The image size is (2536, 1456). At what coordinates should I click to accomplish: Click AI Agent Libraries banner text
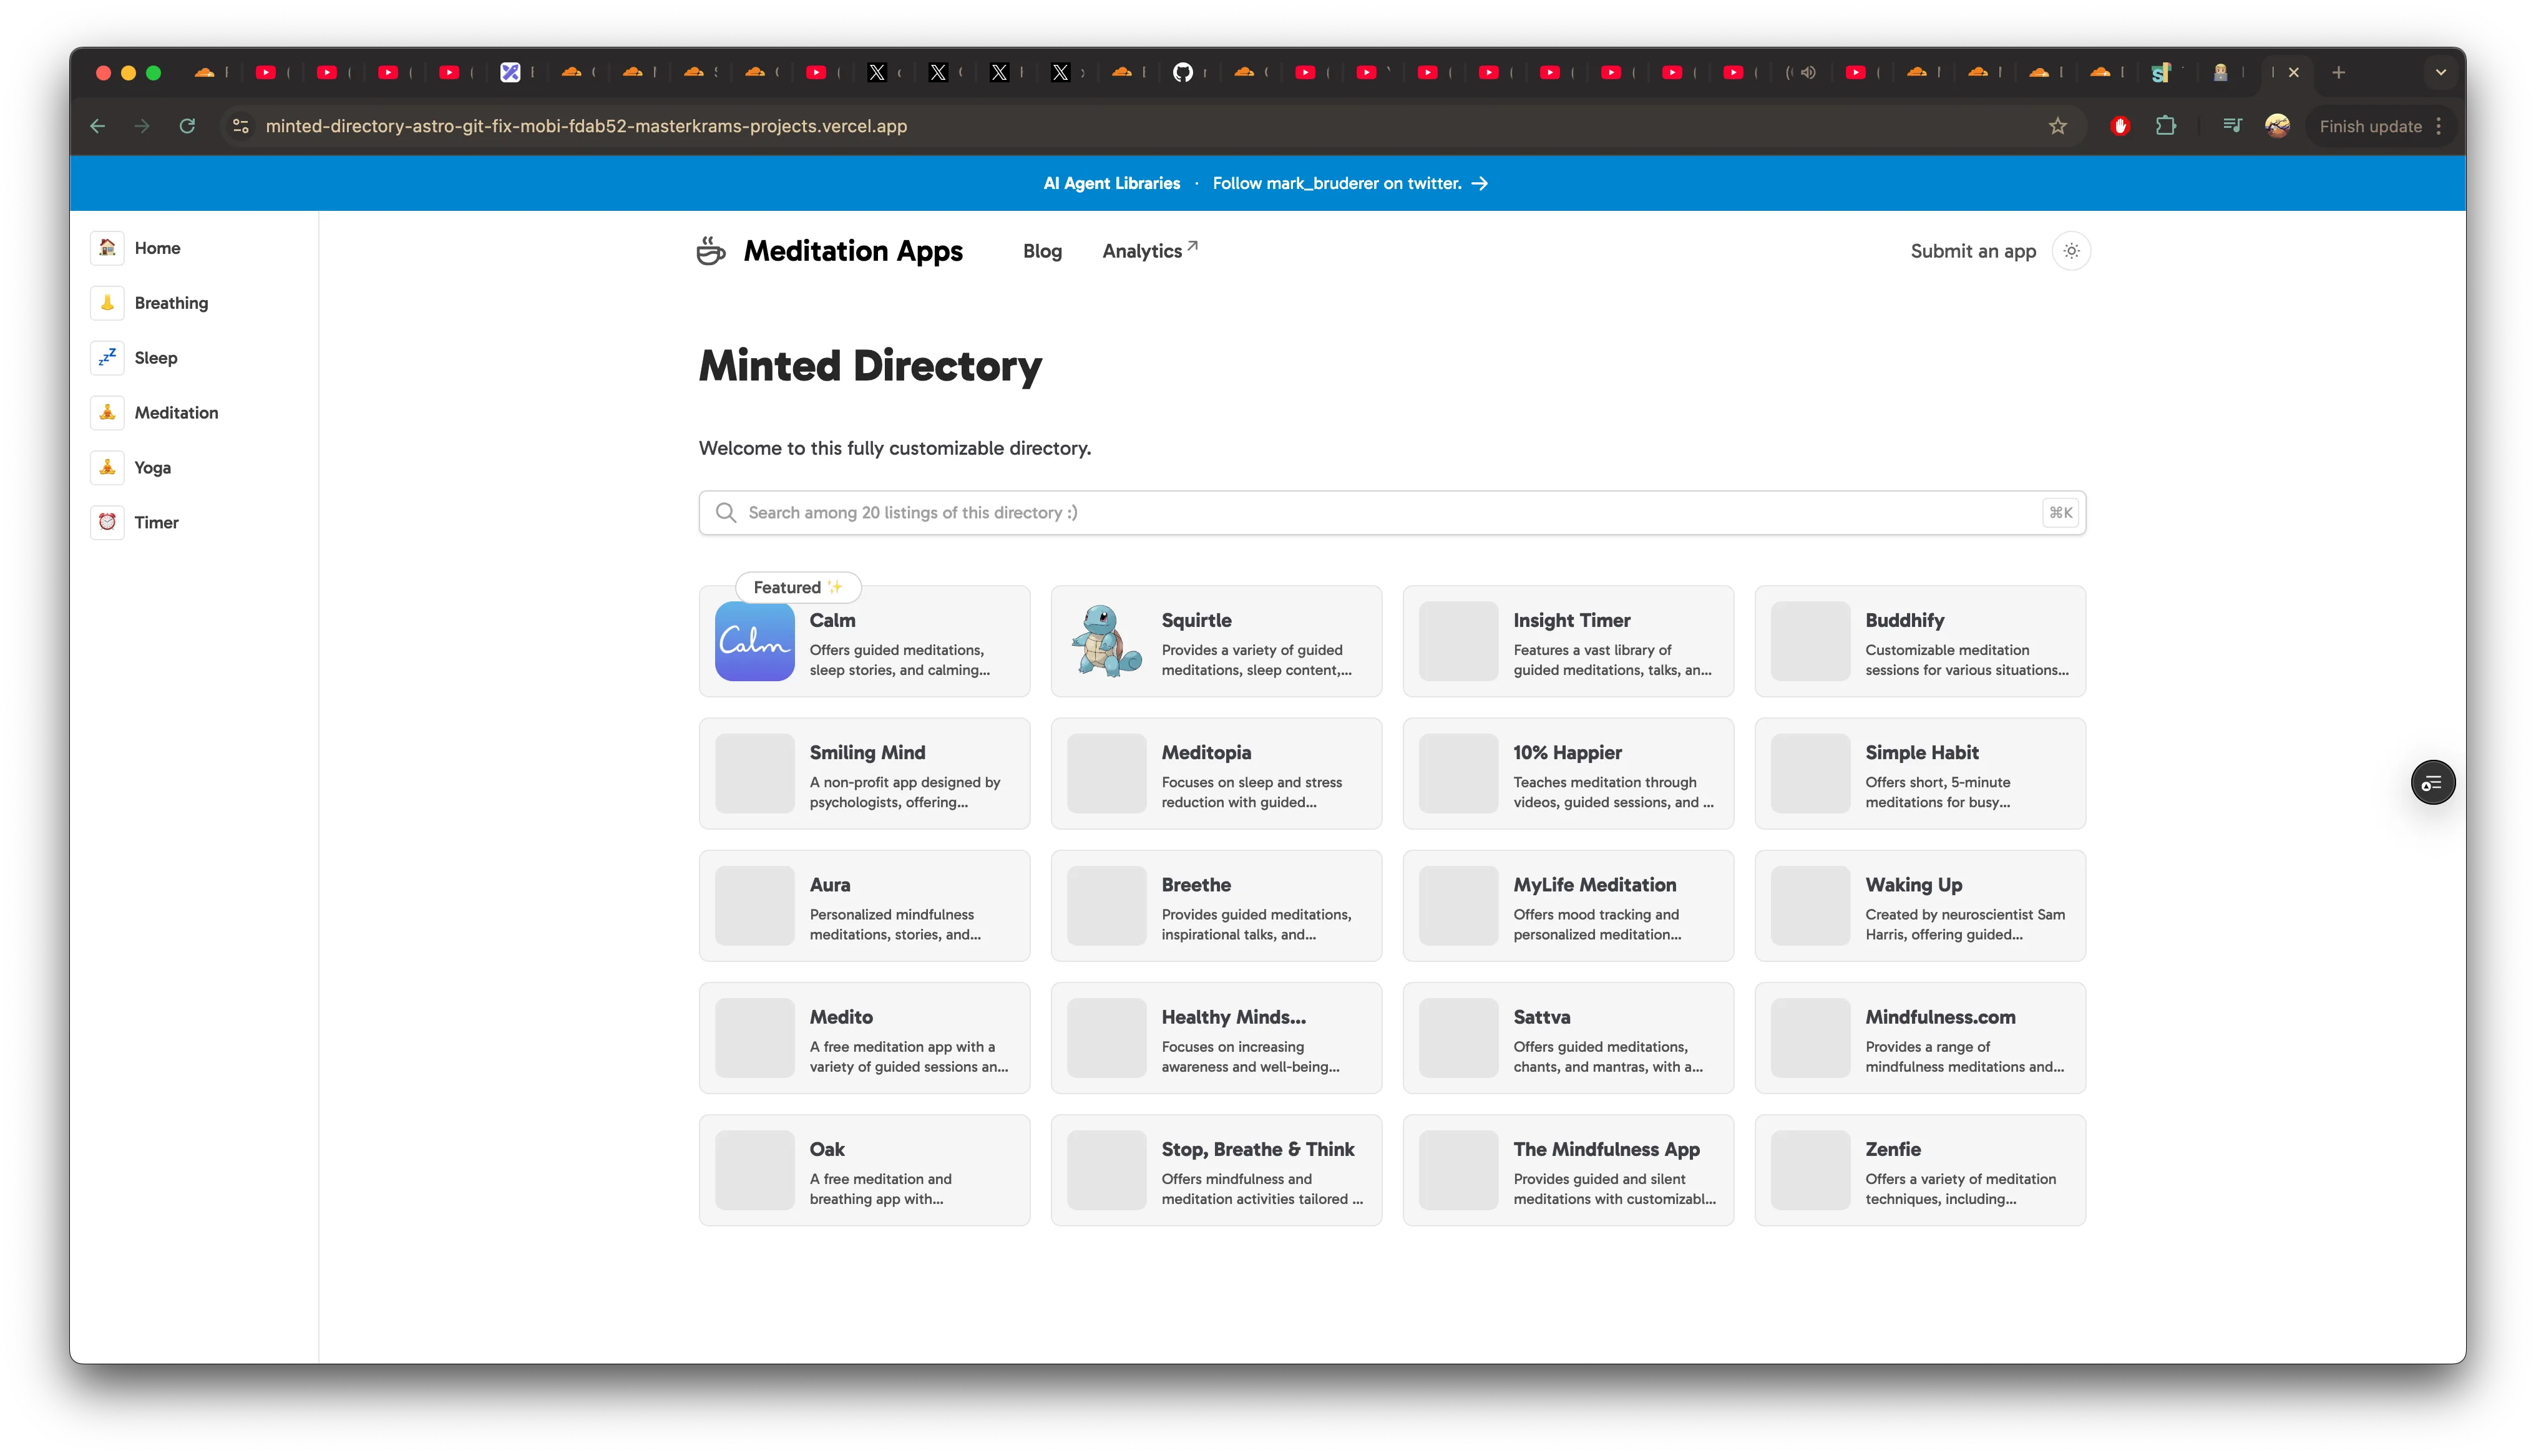pos(1111,183)
